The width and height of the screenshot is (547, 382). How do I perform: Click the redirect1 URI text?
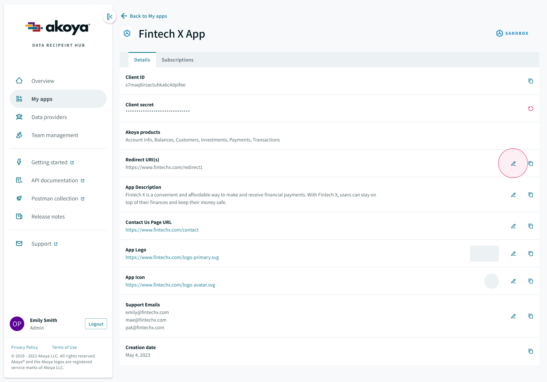[x=164, y=167]
